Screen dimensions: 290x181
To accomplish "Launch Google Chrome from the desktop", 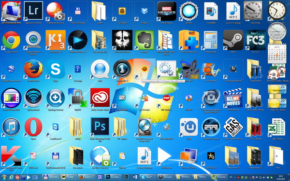I will (11, 40).
